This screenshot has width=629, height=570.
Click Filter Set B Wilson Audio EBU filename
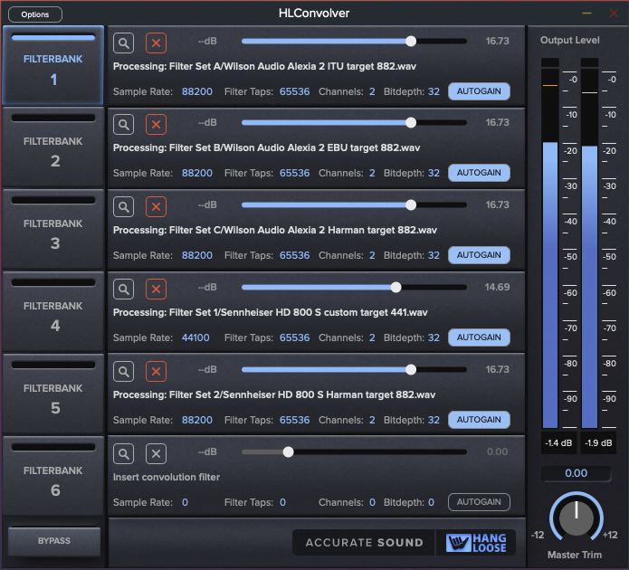point(266,148)
